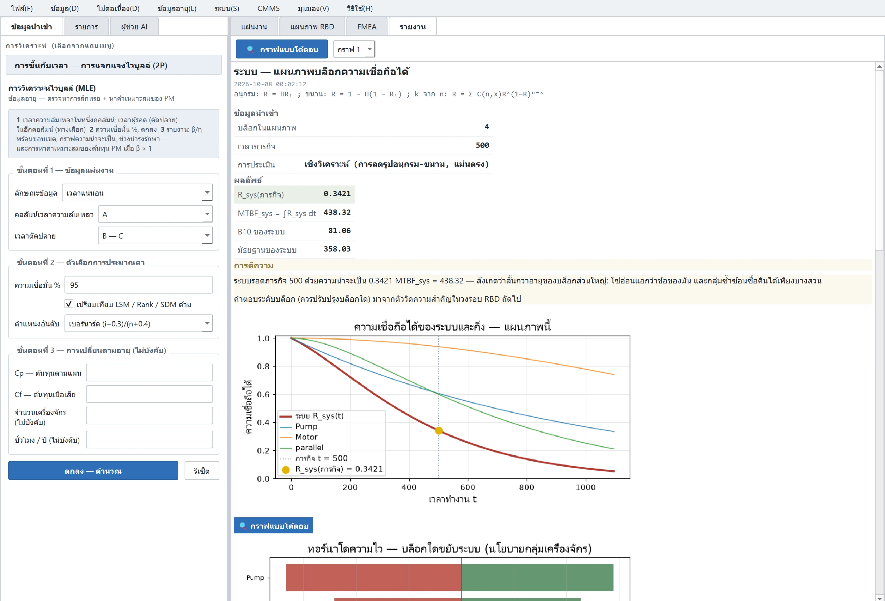885x601 pixels.
Task: Switch to the ผู้ช่วย AI tab
Action: point(134,27)
